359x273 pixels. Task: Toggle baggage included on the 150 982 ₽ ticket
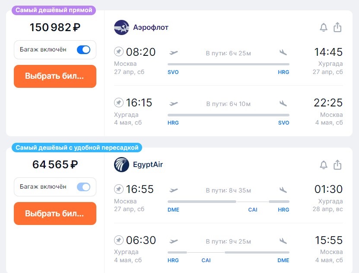point(83,50)
